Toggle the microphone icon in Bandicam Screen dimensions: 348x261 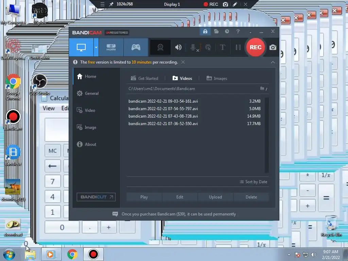(x=193, y=47)
